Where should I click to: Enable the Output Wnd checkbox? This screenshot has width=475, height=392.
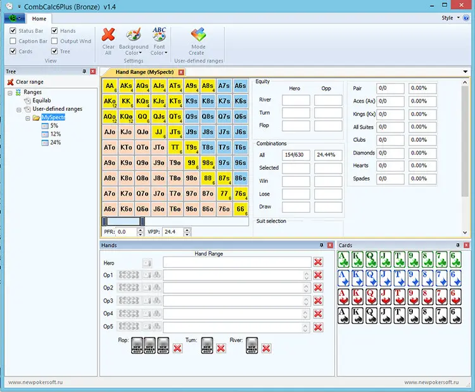(x=55, y=41)
